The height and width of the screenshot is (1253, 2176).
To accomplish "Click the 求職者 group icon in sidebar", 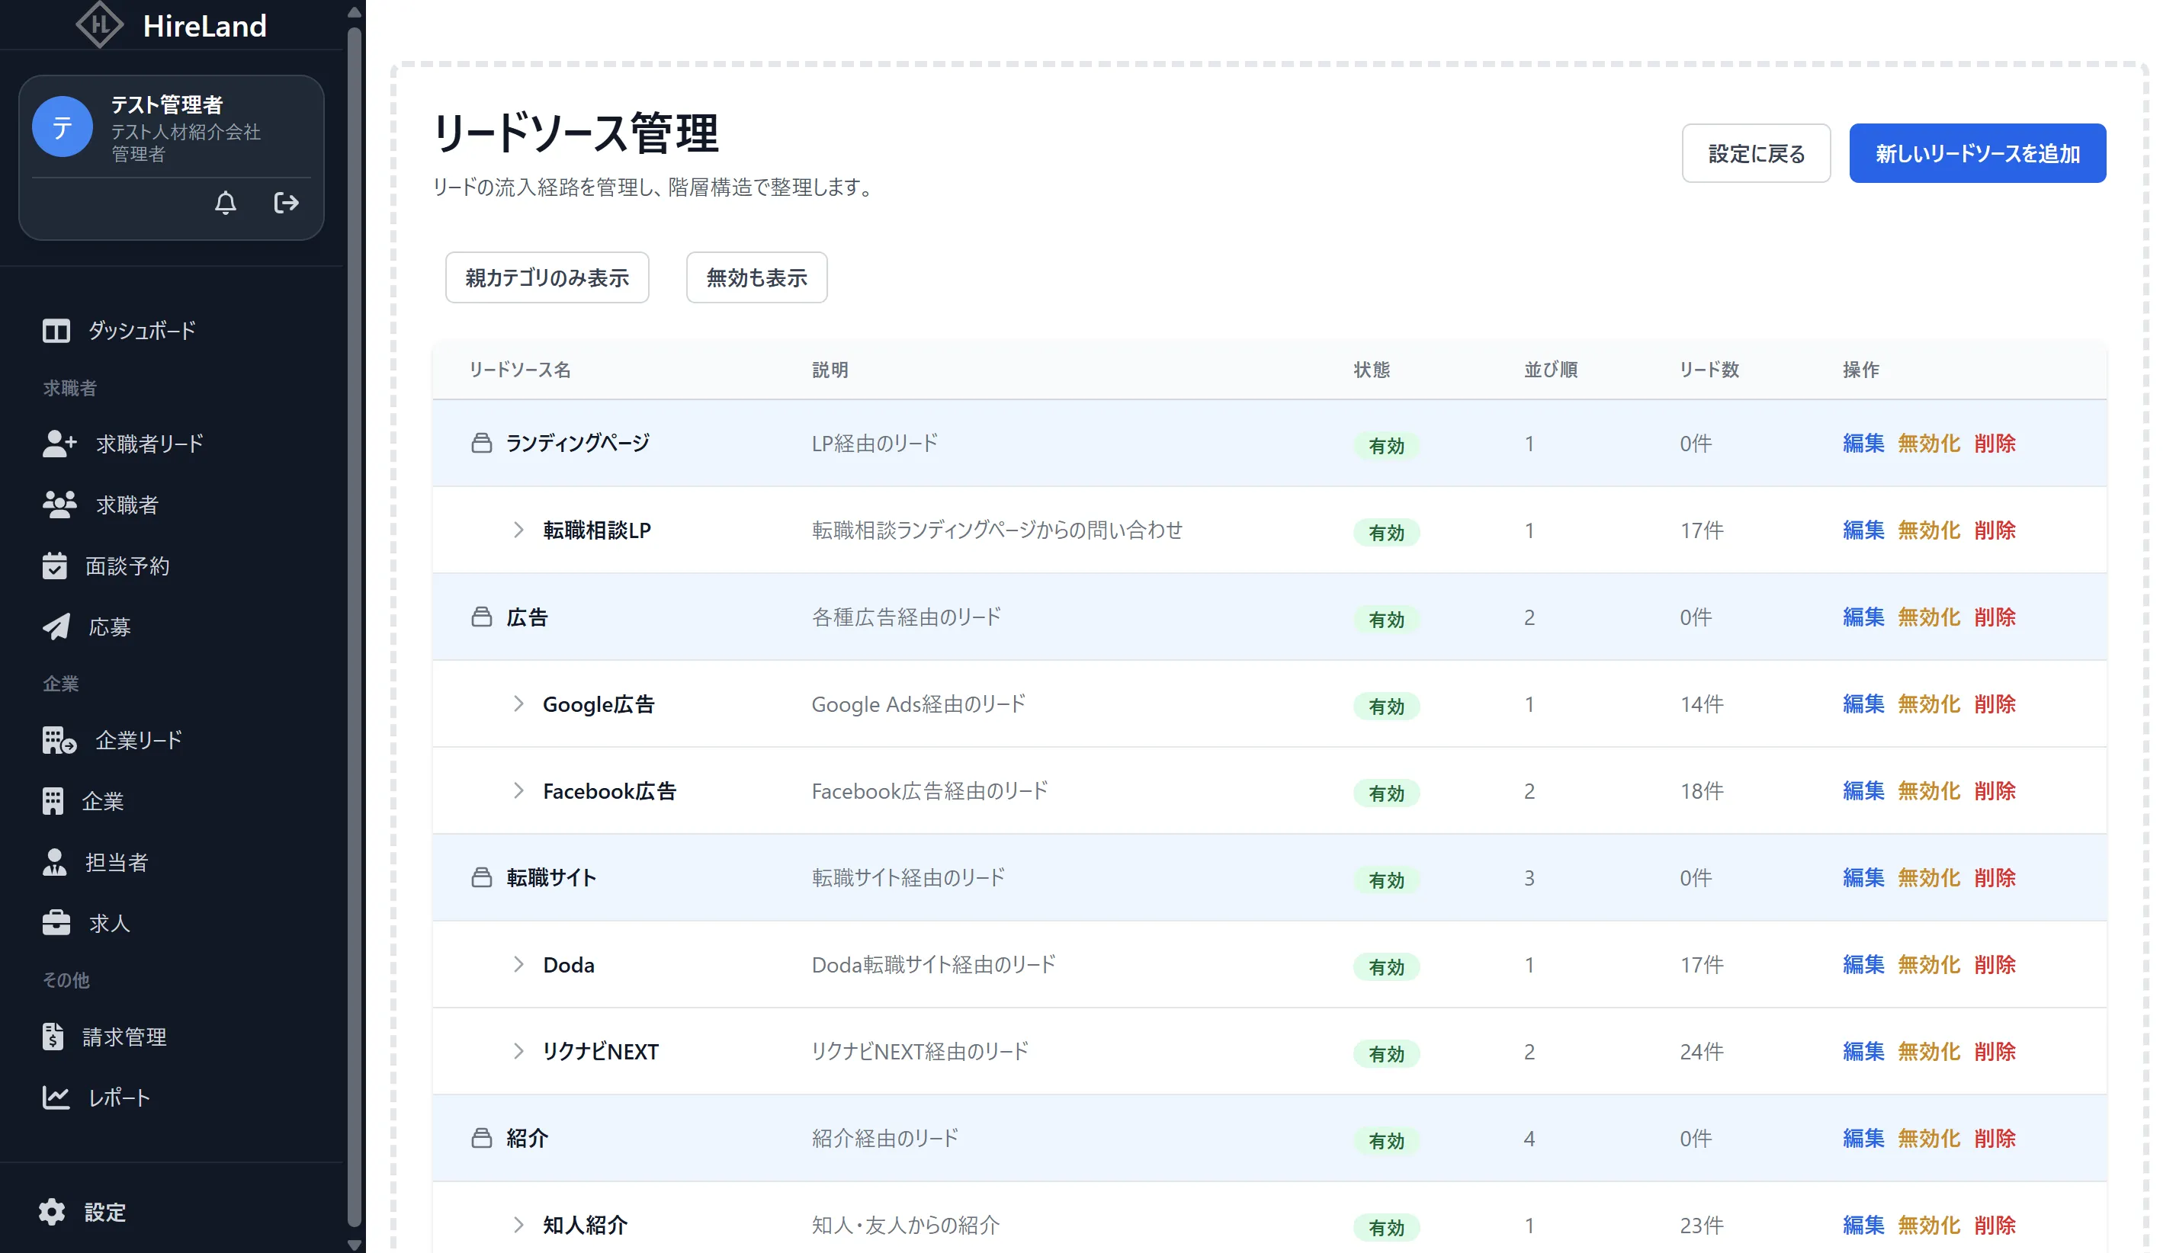I will pyautogui.click(x=59, y=505).
